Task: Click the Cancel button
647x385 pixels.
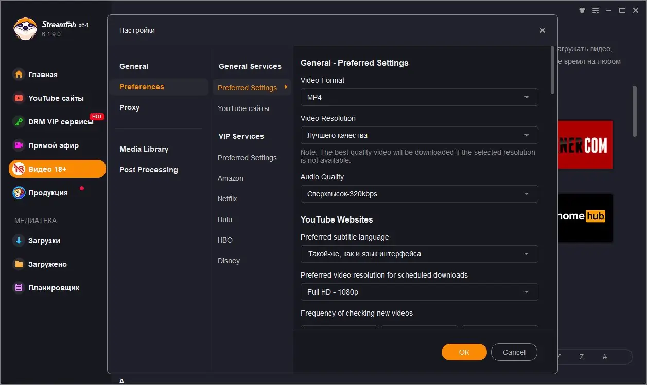Action: point(514,352)
